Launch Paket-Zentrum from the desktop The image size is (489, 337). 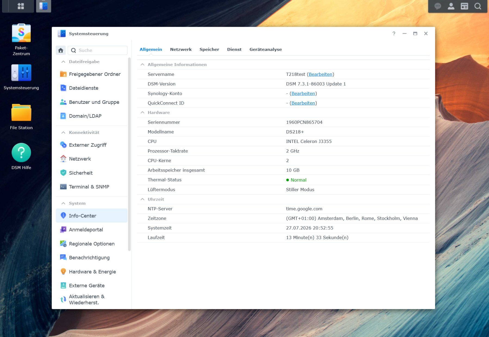tap(21, 40)
